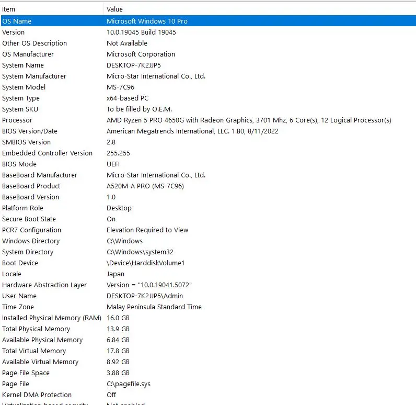Select the Installed Physical Memory (RAM) row
Viewport: 416px width, 405px height.
208,318
